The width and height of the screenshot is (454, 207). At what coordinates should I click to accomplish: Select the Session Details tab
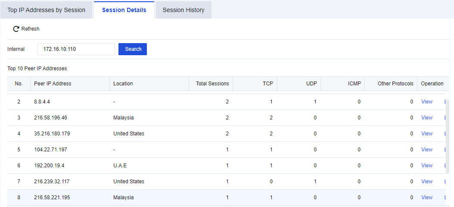(124, 10)
